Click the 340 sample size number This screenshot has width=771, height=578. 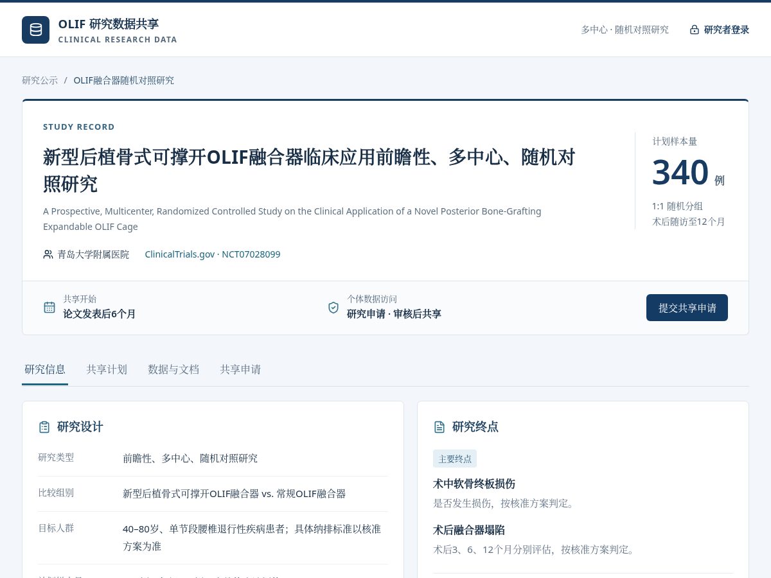pos(680,172)
